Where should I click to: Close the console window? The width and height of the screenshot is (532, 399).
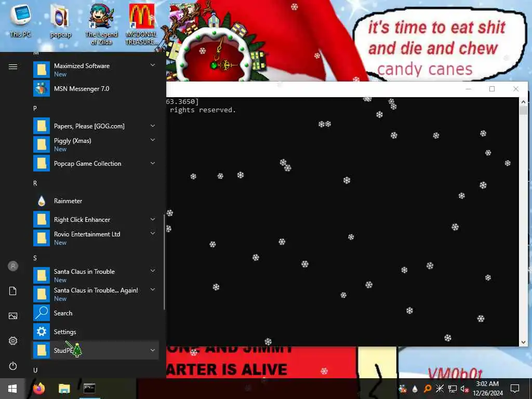click(516, 89)
